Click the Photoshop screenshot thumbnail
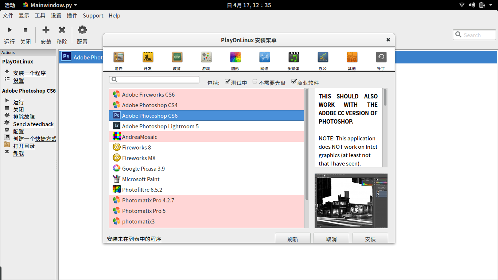Viewport: 498px width, 280px height. tap(351, 201)
